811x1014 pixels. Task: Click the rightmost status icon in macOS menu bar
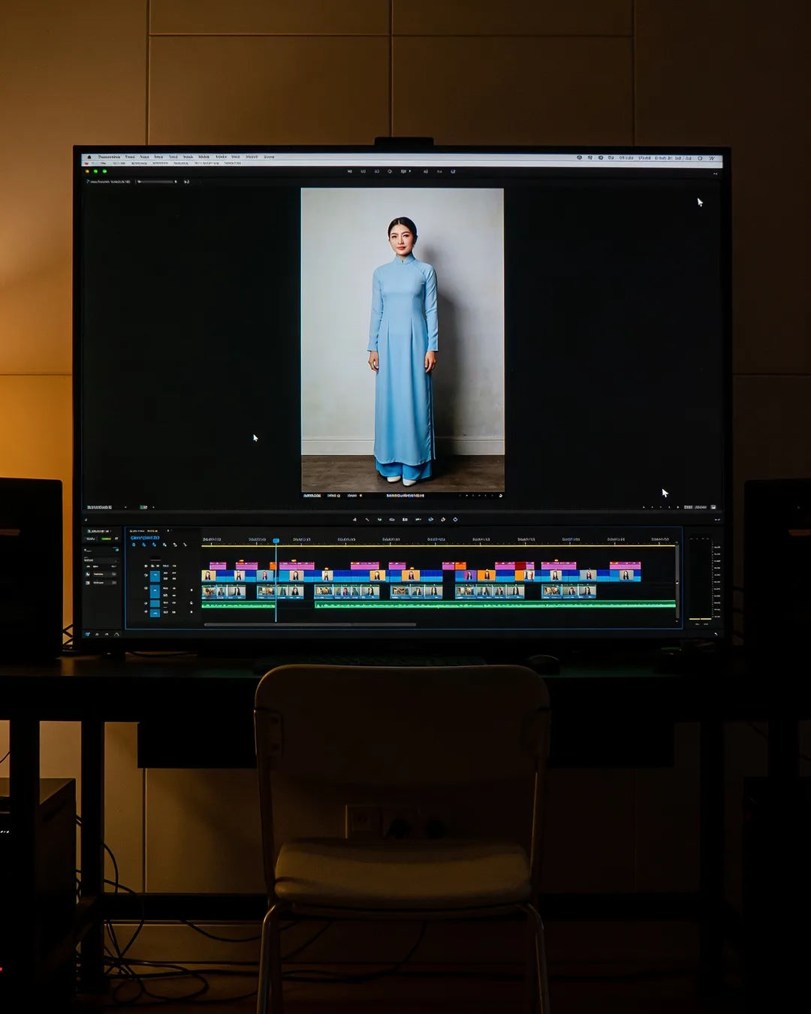click(711, 158)
